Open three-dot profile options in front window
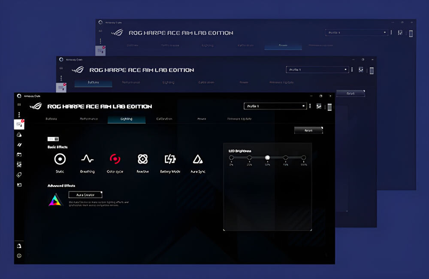The image size is (429, 279). [310, 106]
